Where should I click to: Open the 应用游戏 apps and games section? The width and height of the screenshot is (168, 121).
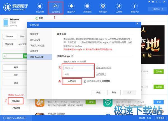pos(56,8)
